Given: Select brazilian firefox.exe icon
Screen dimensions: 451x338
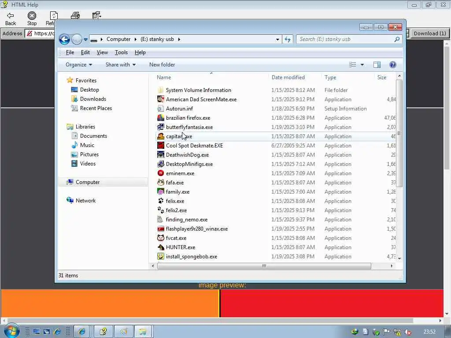Looking at the screenshot, I should 161,118.
